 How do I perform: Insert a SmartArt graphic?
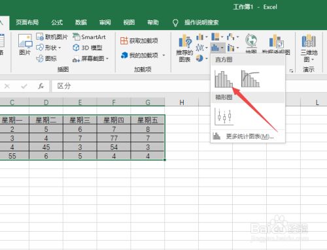point(89,37)
